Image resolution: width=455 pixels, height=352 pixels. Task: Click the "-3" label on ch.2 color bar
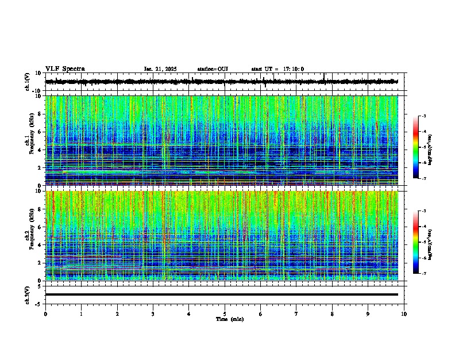[423, 211]
